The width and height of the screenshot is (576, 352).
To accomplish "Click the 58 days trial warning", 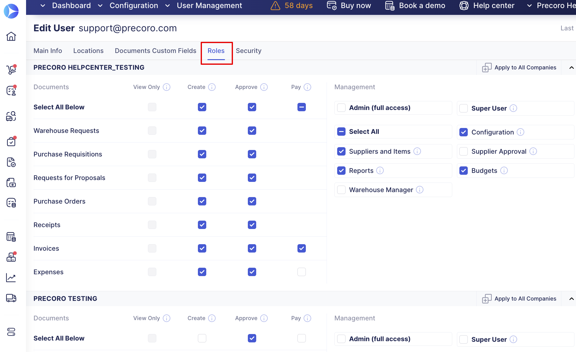I will 292,6.
